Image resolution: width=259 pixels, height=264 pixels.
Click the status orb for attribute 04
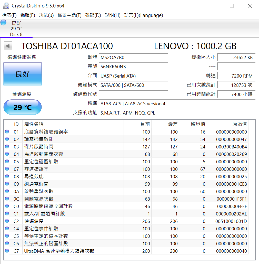[x=7, y=154]
